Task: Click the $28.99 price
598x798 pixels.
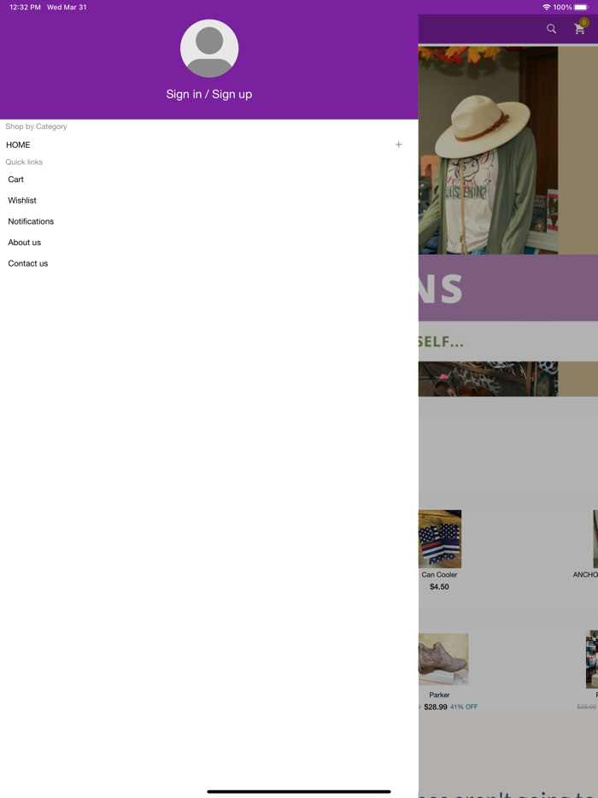Action: click(x=435, y=707)
